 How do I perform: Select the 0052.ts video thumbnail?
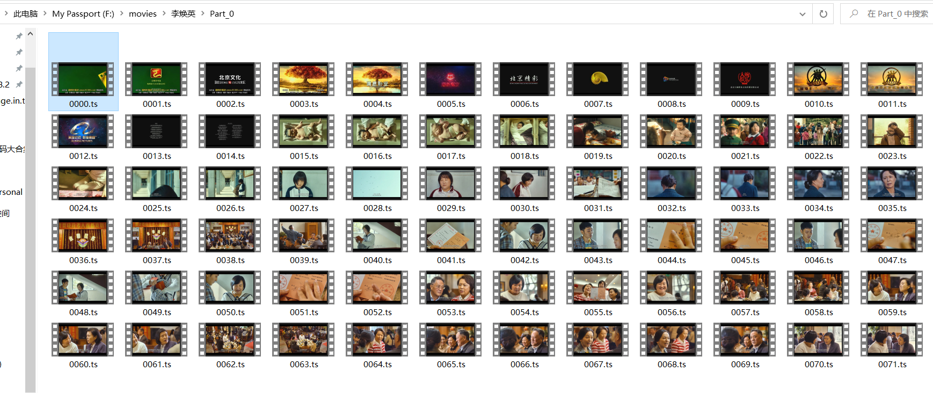click(x=377, y=287)
